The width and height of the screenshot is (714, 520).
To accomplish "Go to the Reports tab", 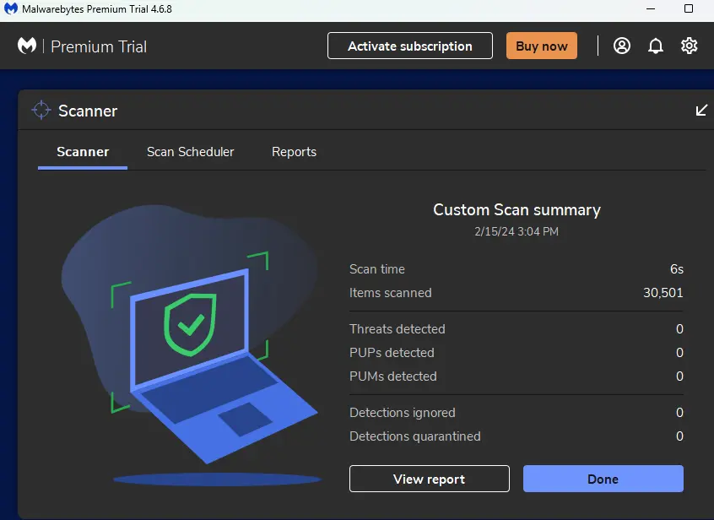I will pos(294,152).
